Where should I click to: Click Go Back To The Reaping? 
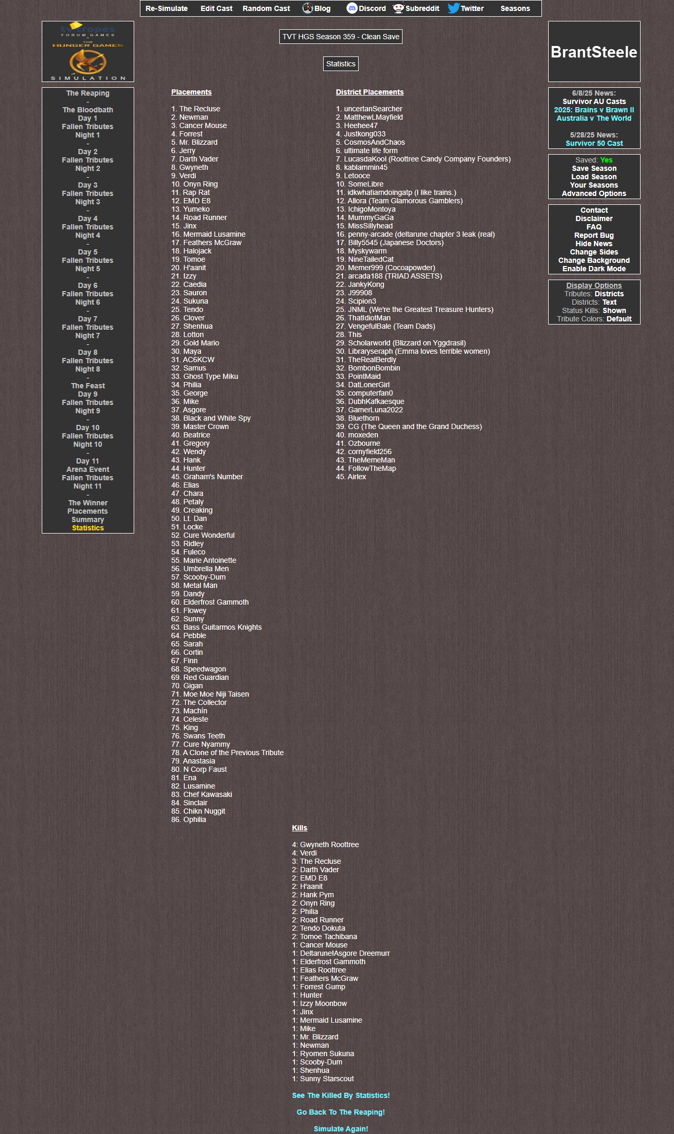click(341, 1112)
